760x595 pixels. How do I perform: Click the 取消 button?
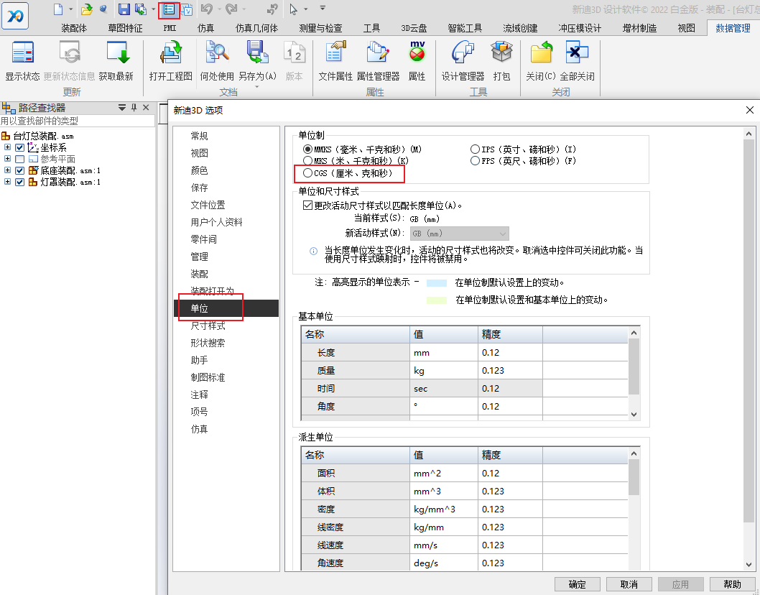tap(629, 584)
